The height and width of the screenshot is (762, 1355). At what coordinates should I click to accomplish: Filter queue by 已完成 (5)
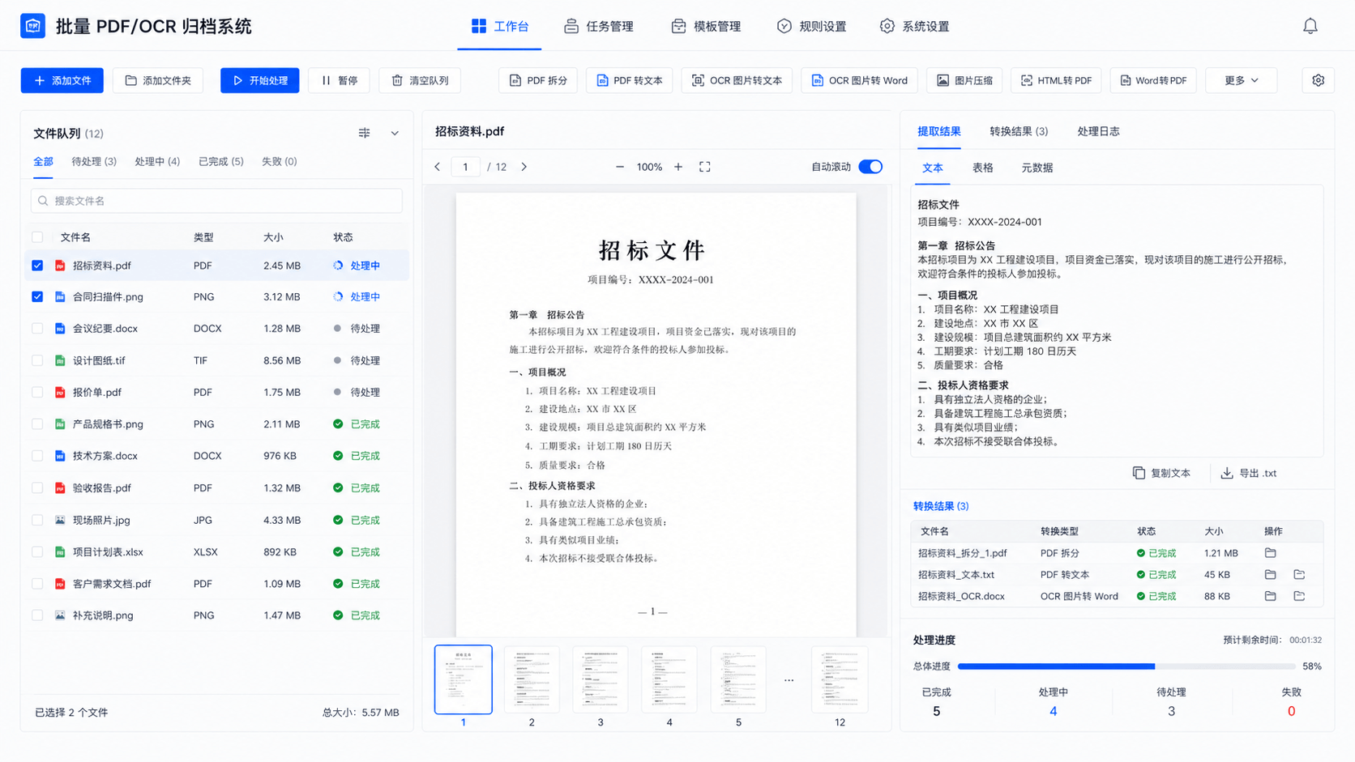coord(221,161)
